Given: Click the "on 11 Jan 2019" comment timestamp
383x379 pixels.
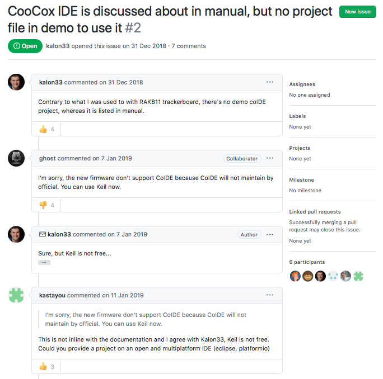Looking at the screenshot, I should 123,295.
